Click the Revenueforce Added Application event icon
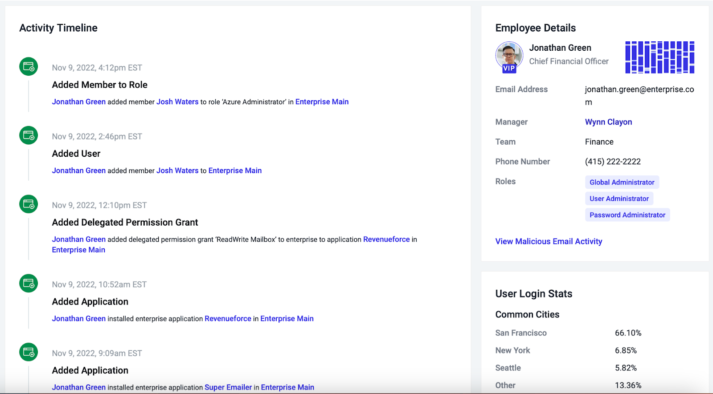Image resolution: width=713 pixels, height=394 pixels. pos(29,283)
